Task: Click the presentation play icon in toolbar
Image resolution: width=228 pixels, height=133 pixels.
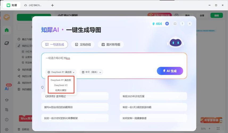Action: click(x=176, y=15)
